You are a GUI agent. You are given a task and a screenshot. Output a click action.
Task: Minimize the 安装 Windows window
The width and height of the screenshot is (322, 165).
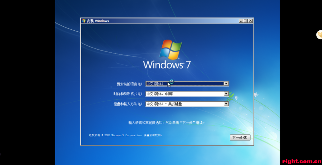coord(241,21)
